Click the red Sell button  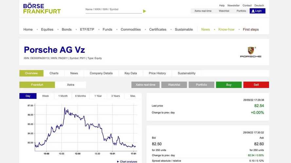[256, 85]
